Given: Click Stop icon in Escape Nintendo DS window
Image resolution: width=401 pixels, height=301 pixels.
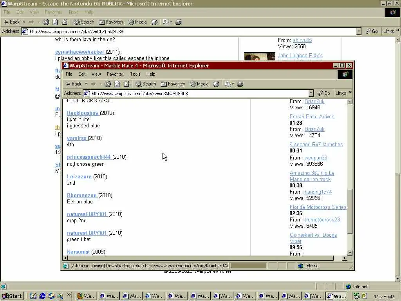Looking at the screenshot, I should [46, 22].
